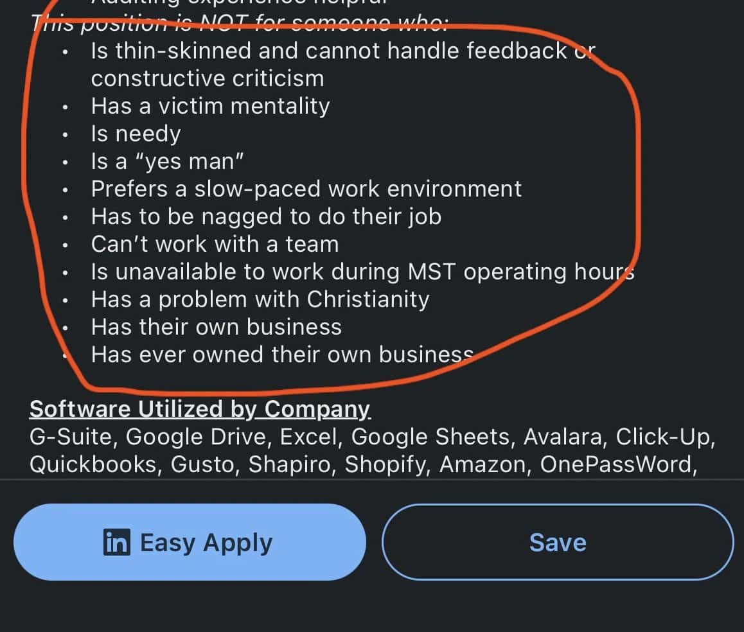Image resolution: width=744 pixels, height=632 pixels.
Task: Tap the Save button to bookmark job
Action: click(558, 541)
